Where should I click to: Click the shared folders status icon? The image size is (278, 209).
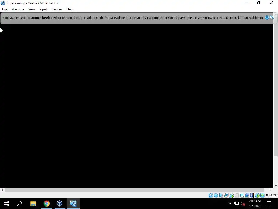(237, 195)
